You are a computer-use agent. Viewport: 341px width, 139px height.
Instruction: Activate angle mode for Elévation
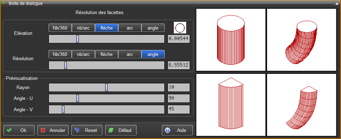[153, 28]
